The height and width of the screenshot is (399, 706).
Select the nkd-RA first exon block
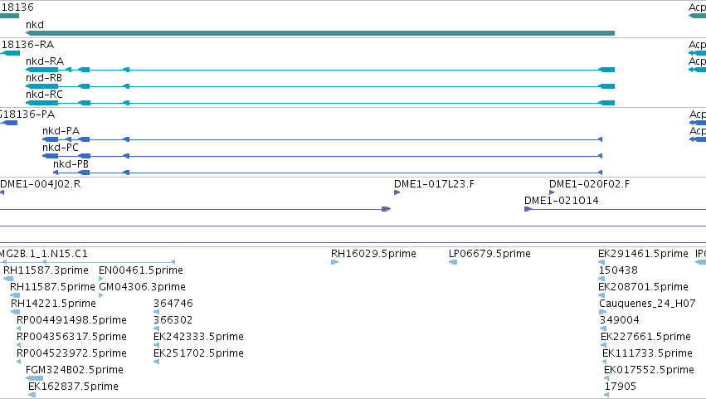[606, 70]
